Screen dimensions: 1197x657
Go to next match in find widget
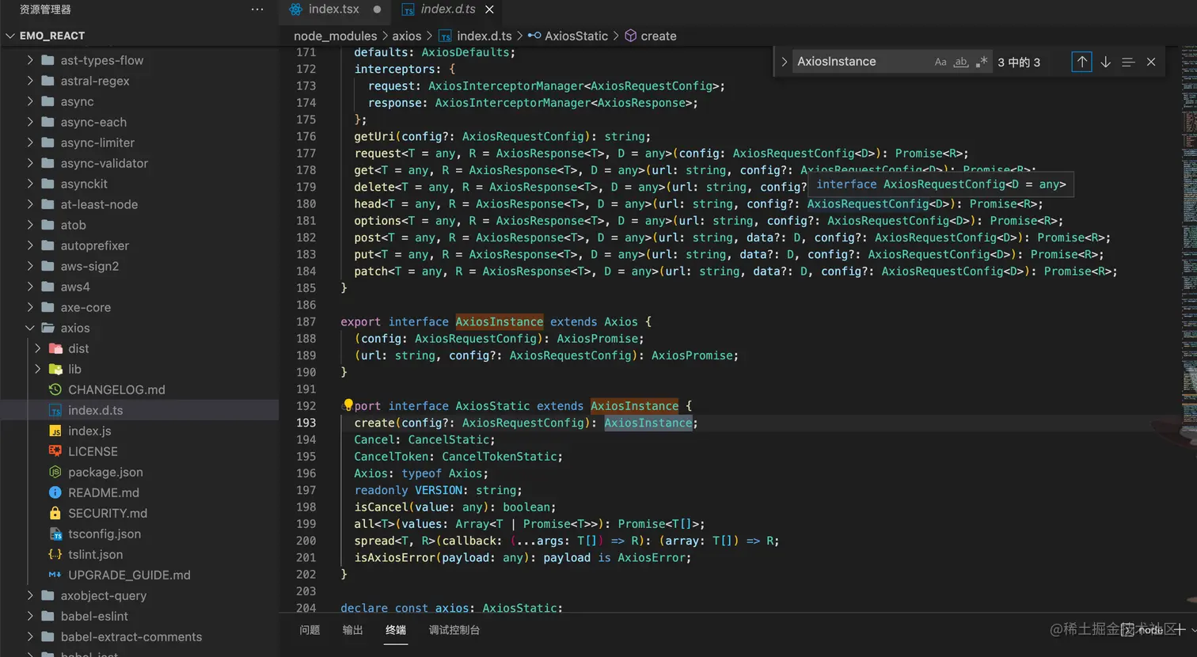point(1105,62)
